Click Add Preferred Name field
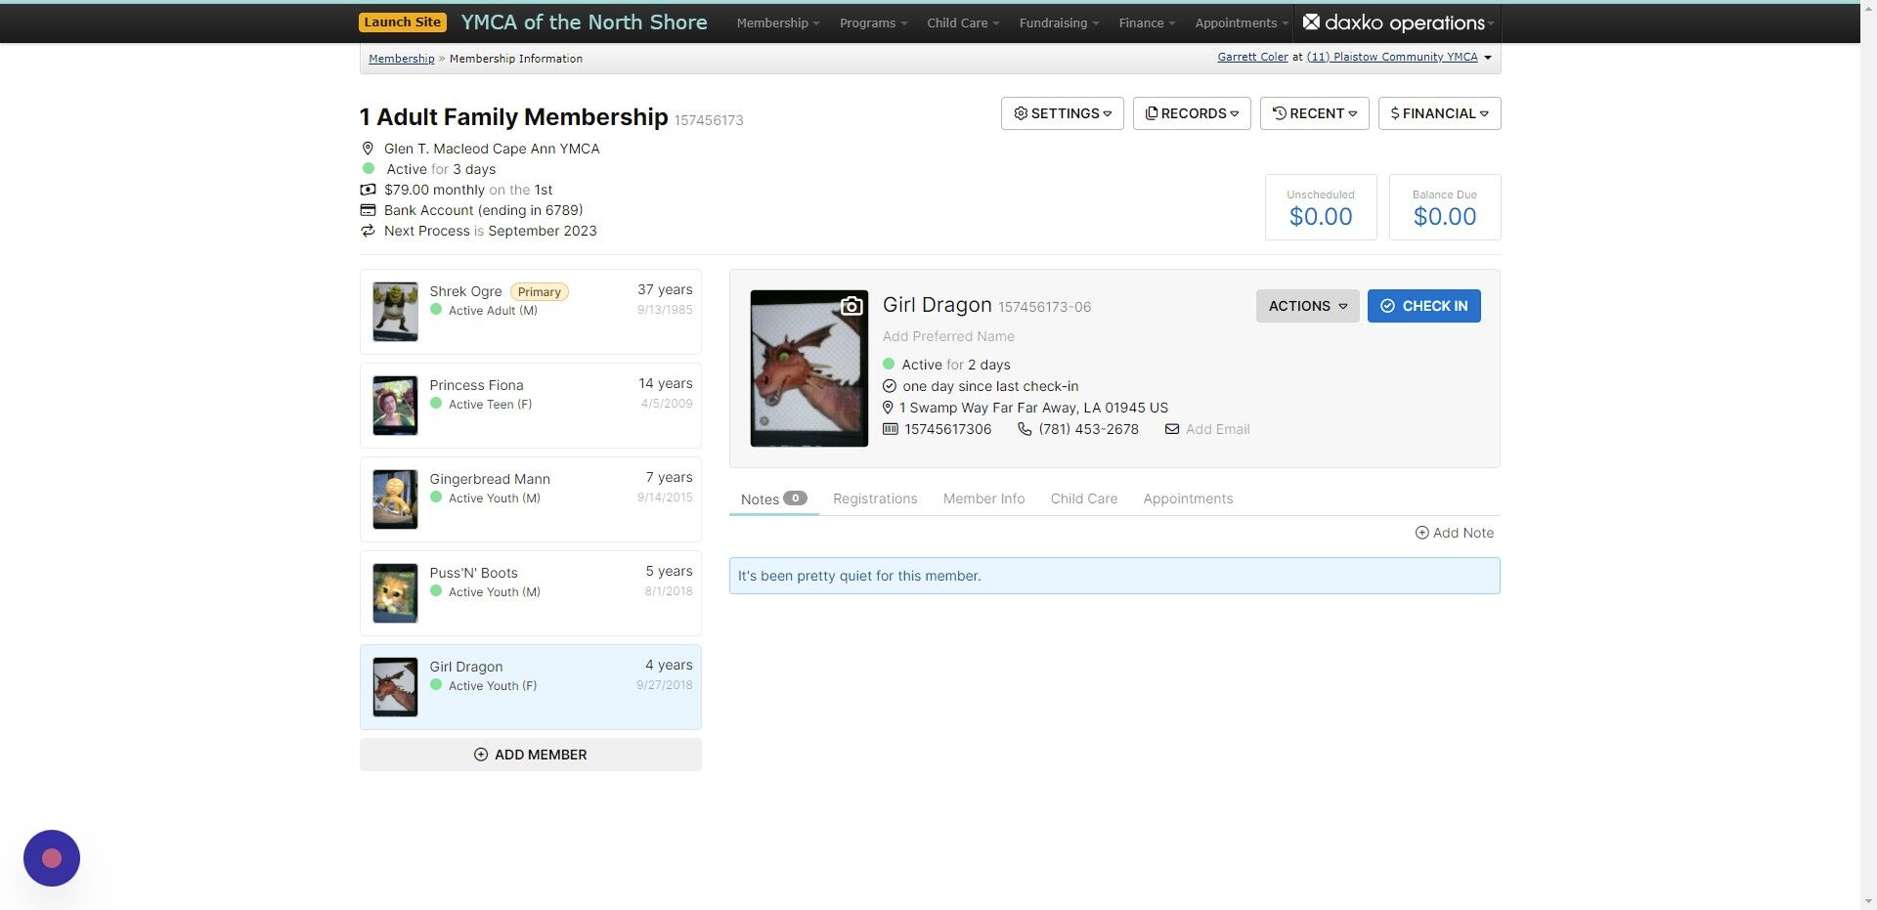Image resolution: width=1877 pixels, height=910 pixels. (x=948, y=336)
